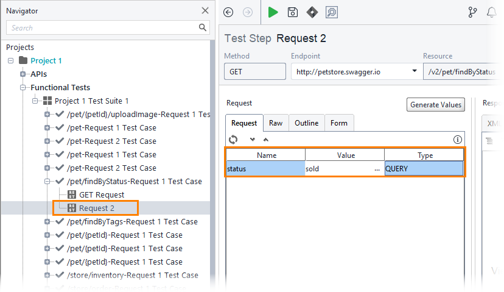Viewport: 504px width, 292px height.
Task: Click the back navigation arrow
Action: point(228,12)
